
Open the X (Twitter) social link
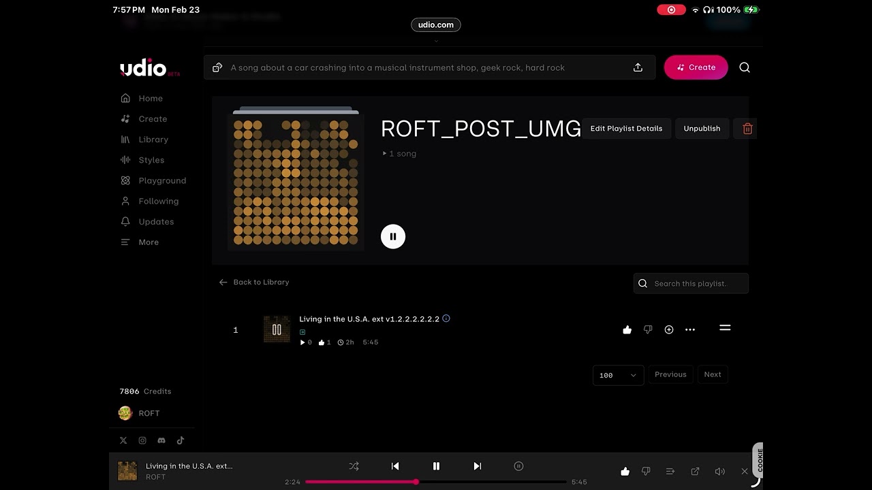pos(123,440)
